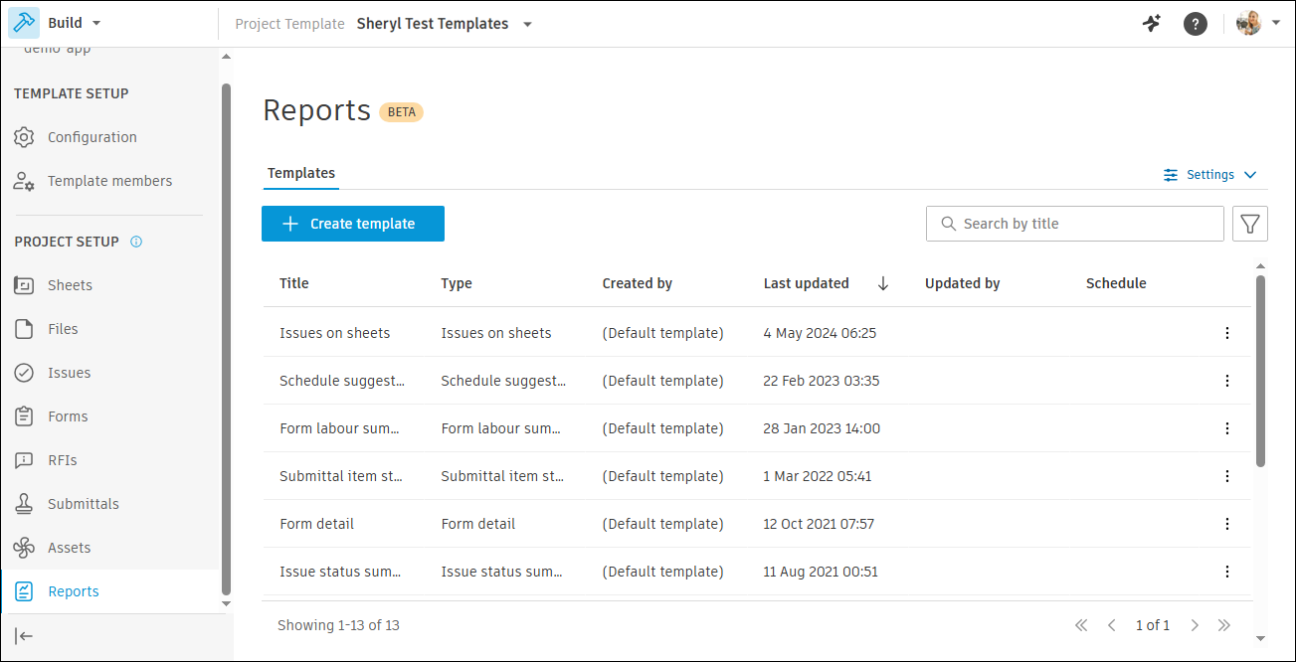Screen dimensions: 1296x662
Task: Go to the last page of results
Action: pyautogui.click(x=1224, y=625)
